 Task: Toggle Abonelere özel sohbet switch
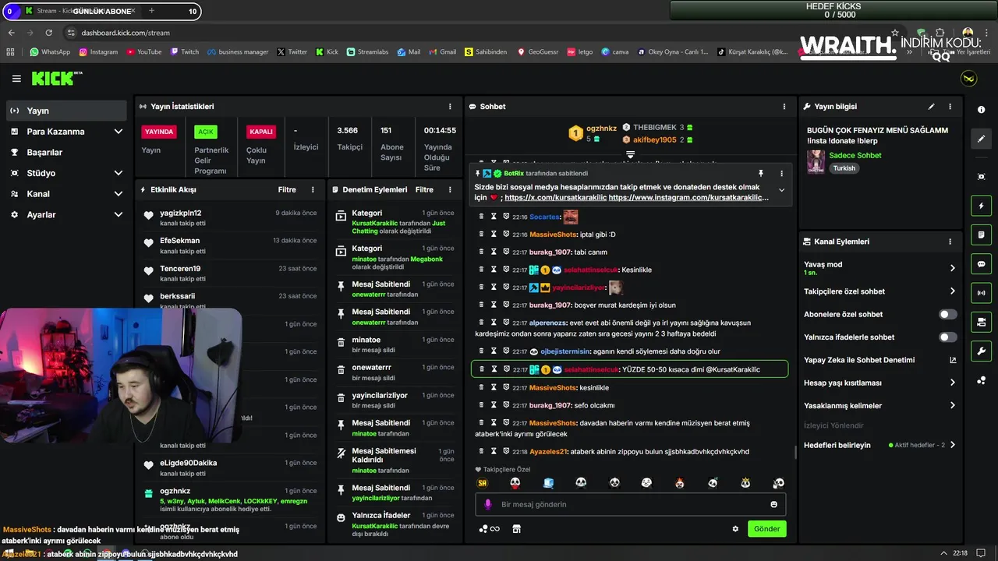click(x=947, y=314)
